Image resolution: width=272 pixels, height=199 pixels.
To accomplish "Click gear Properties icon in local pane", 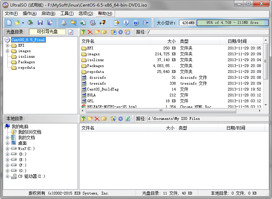I will [x=121, y=119].
